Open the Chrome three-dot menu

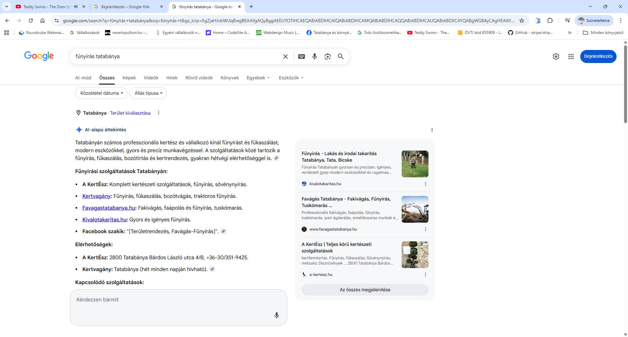(x=620, y=21)
